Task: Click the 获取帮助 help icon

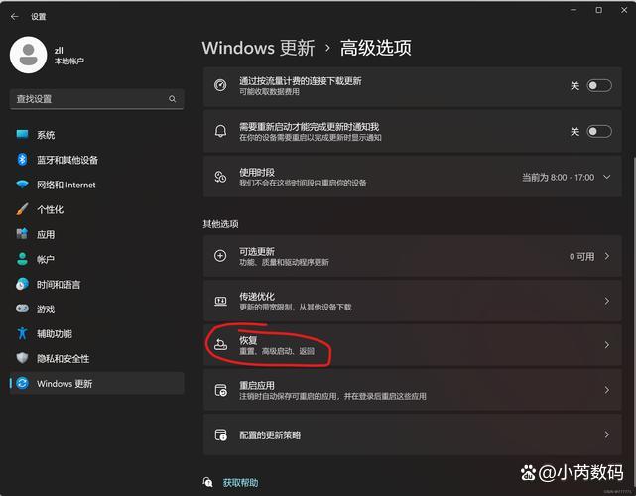Action: click(x=207, y=482)
